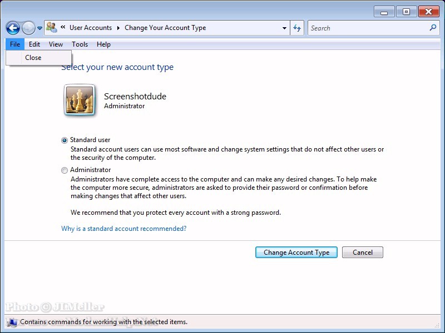
Task: Select the Standard user radio button
Action: click(65, 140)
